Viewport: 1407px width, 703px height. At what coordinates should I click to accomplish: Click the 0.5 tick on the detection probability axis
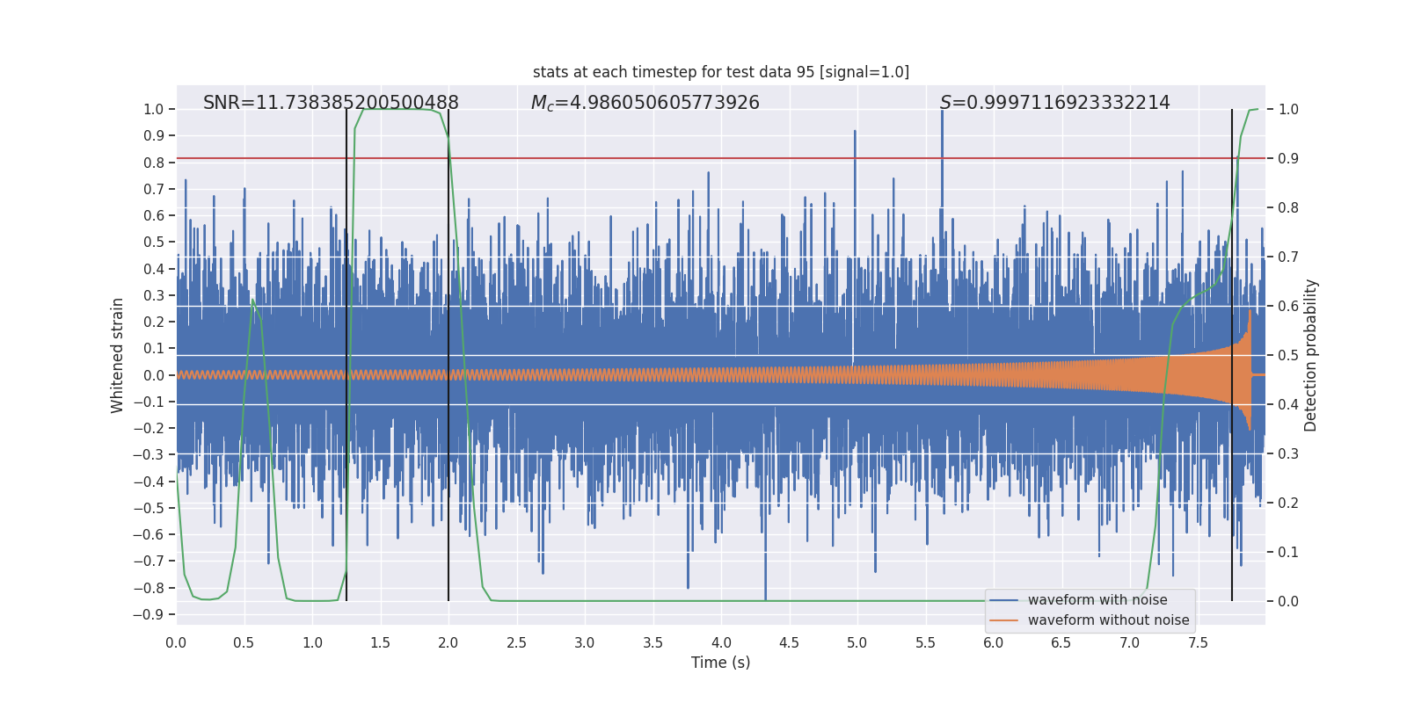pos(1288,355)
